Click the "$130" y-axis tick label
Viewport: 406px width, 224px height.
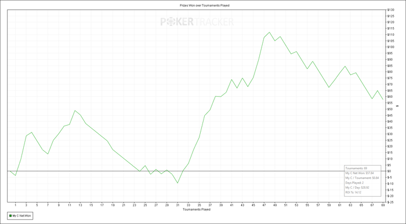pos(390,10)
